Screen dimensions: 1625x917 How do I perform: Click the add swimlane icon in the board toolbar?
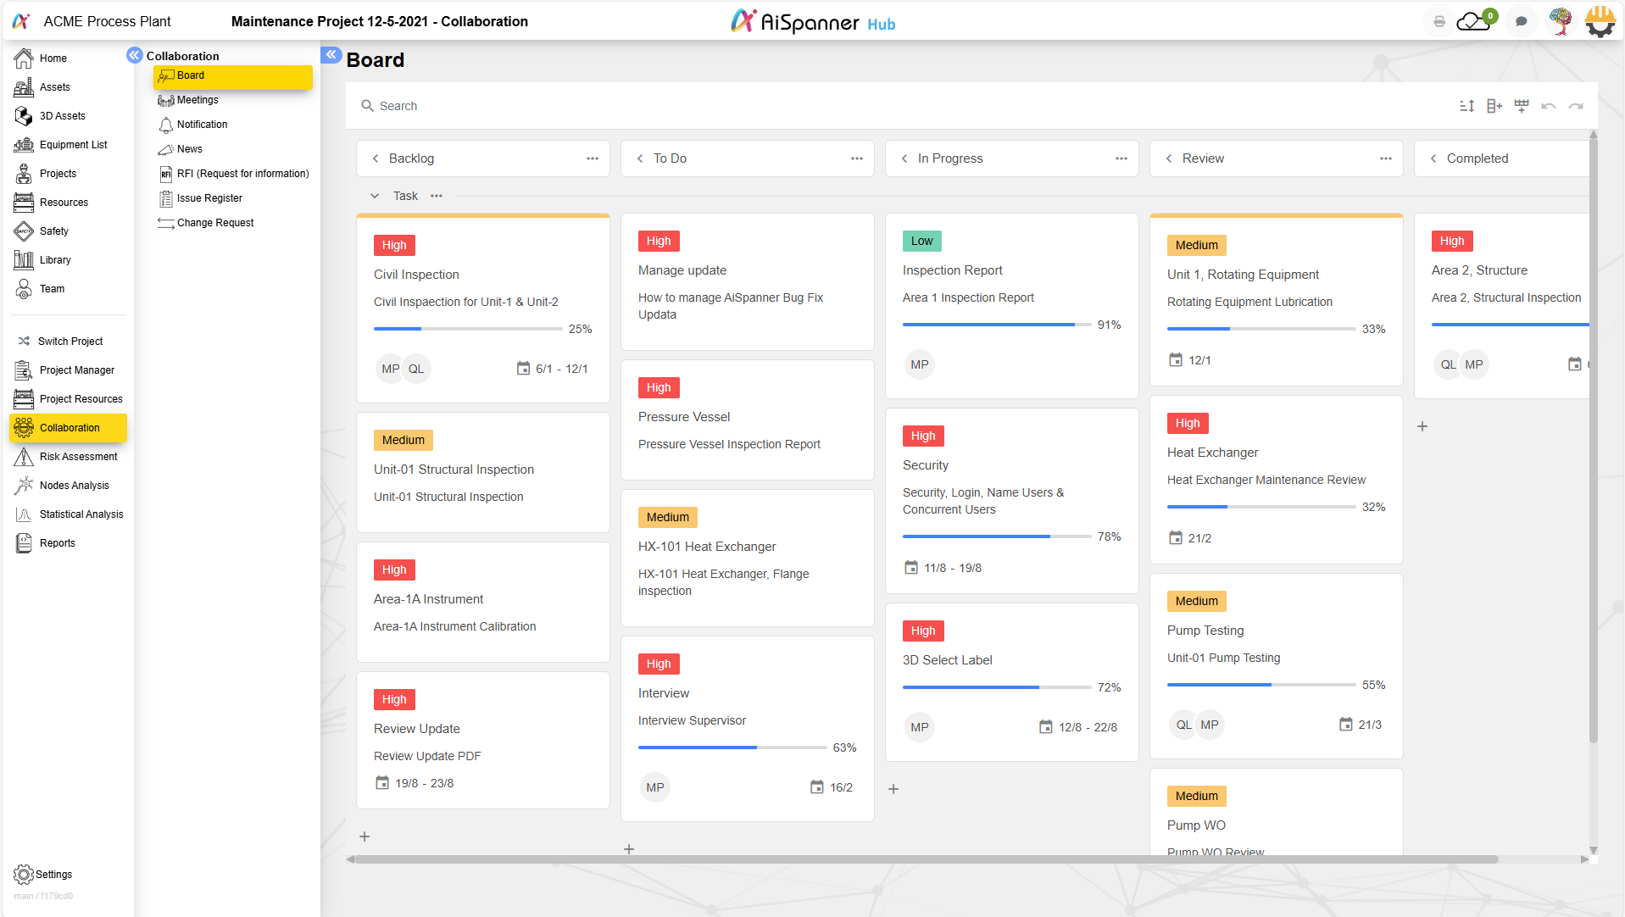(1521, 105)
